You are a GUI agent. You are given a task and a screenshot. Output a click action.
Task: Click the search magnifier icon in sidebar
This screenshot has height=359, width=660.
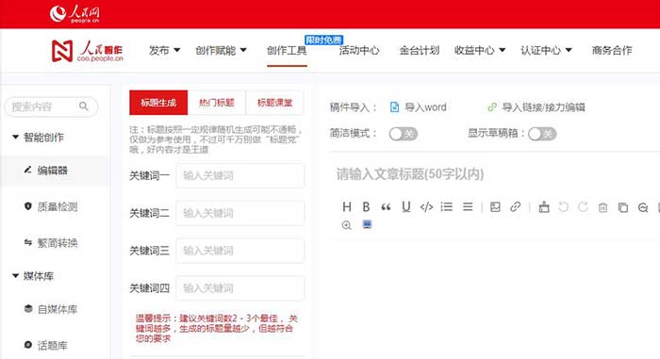click(x=84, y=106)
